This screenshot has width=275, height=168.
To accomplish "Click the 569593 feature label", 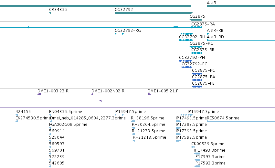I will (57, 144).
